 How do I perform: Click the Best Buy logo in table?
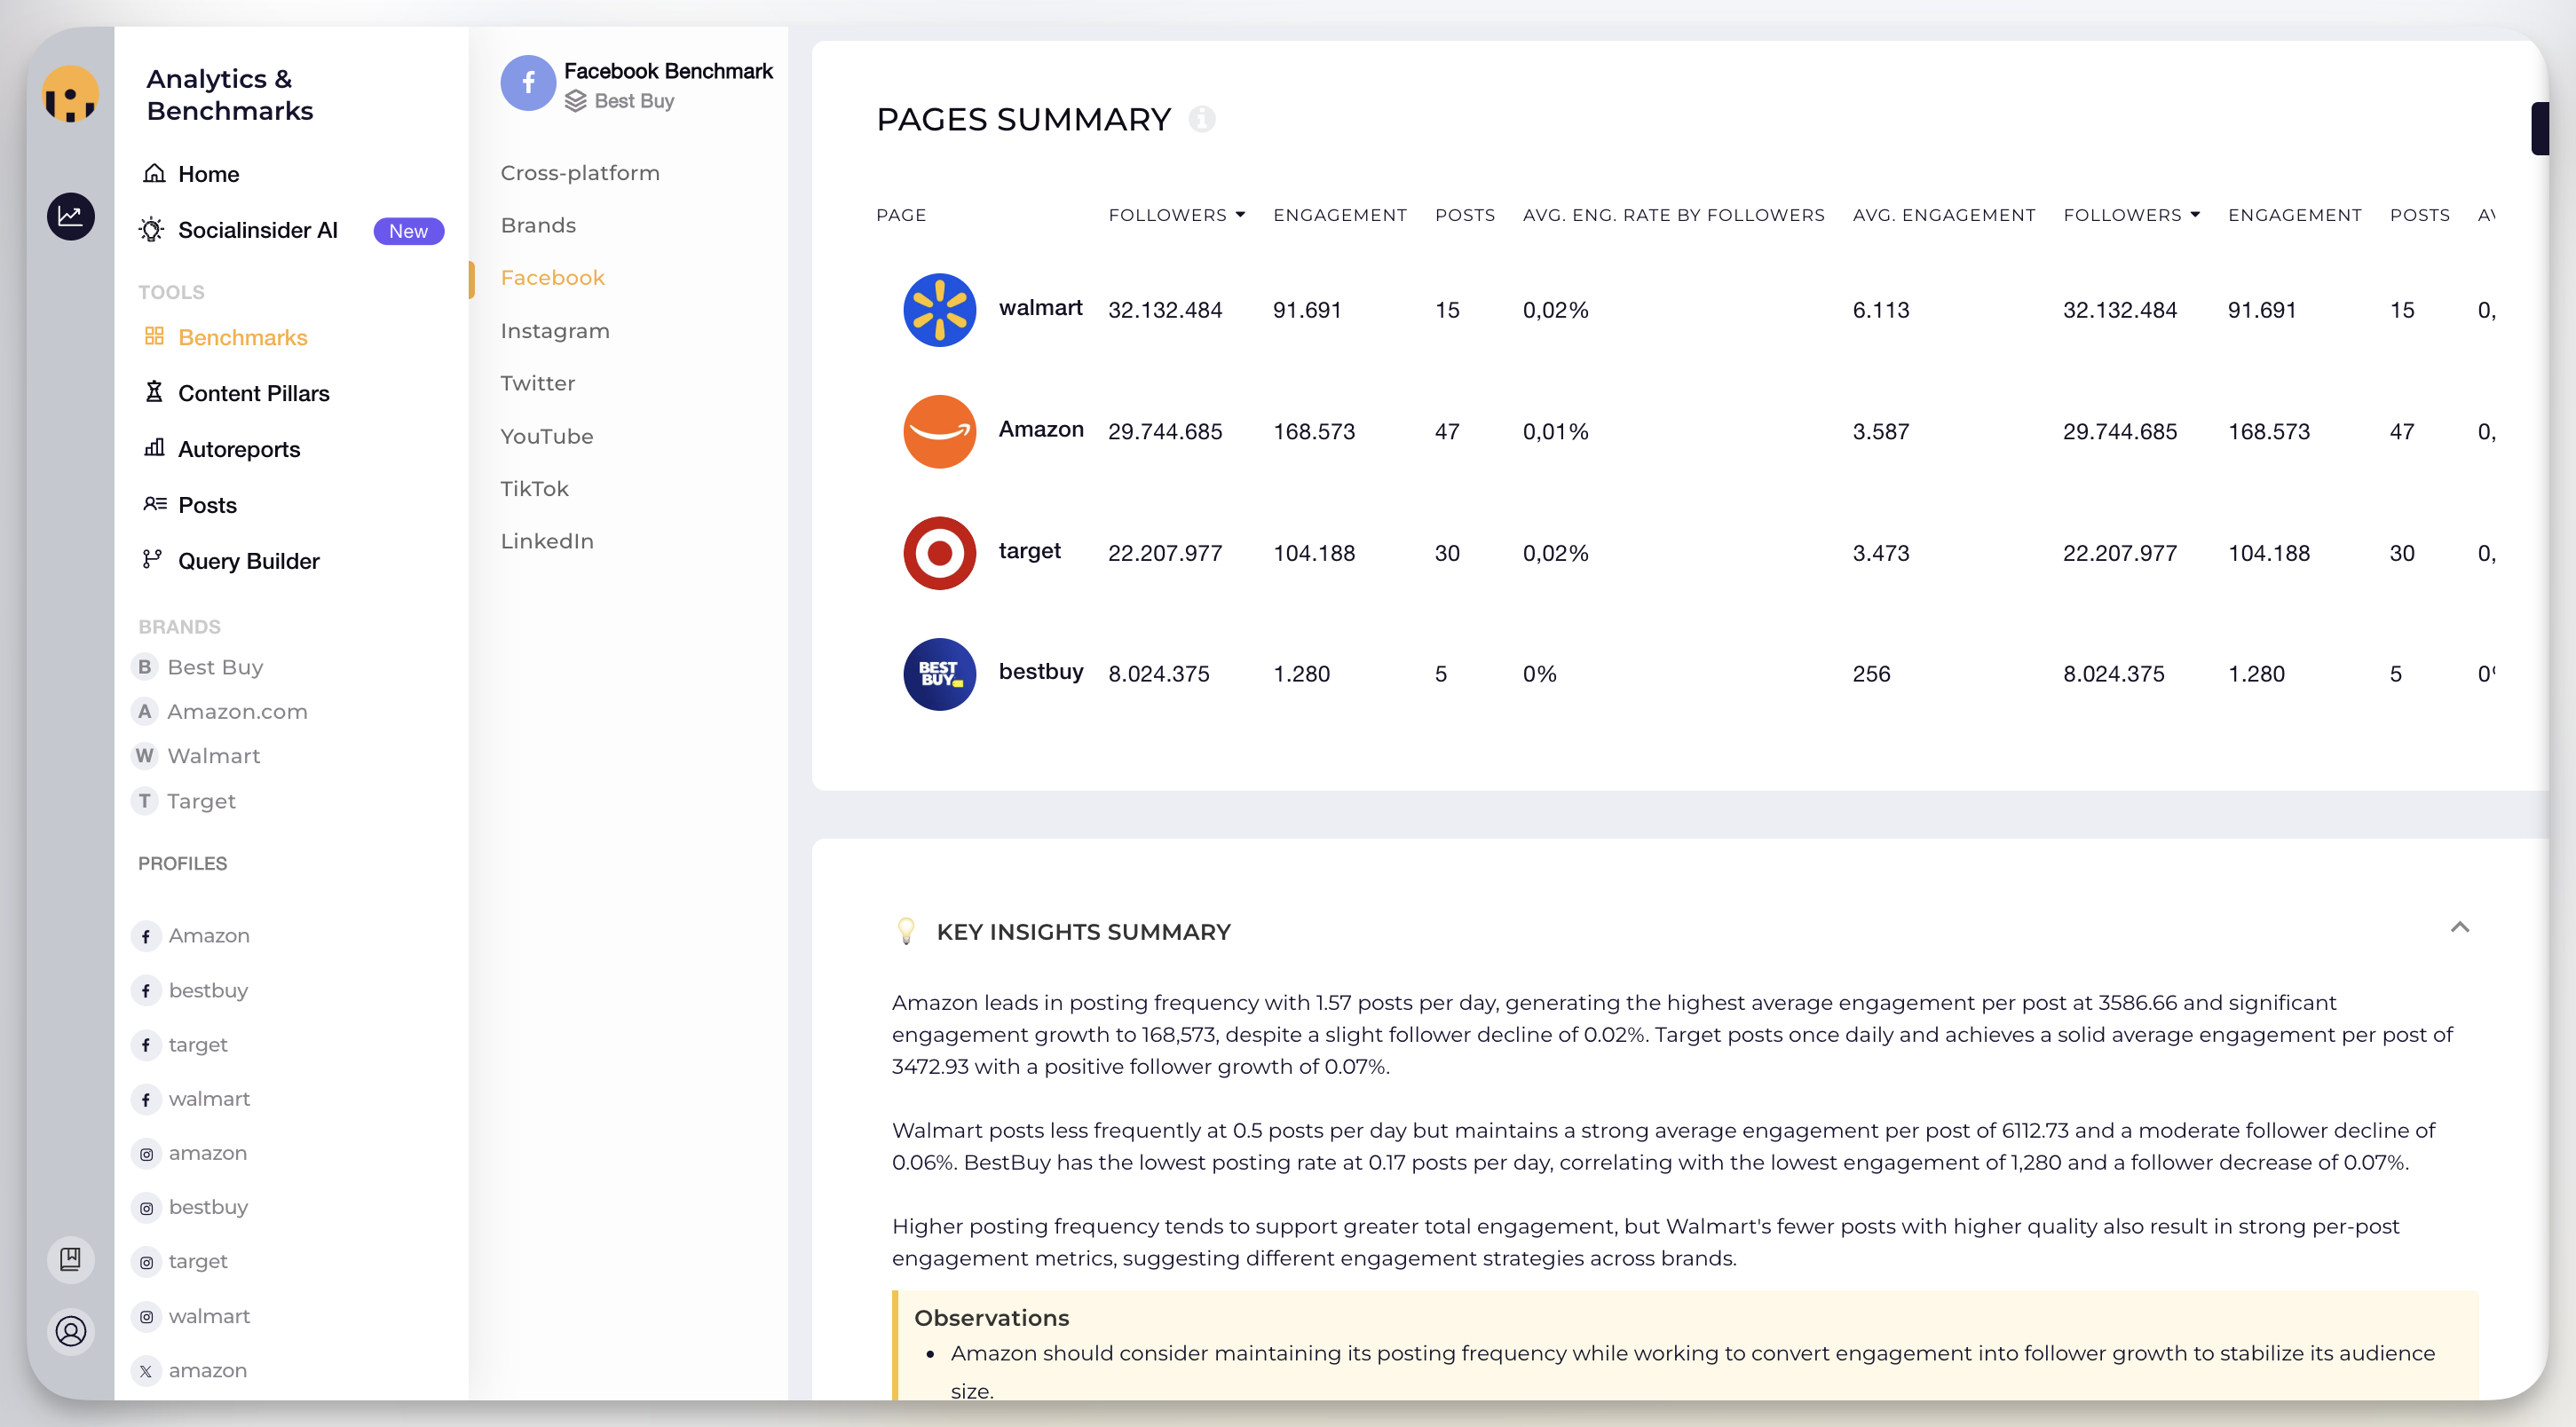tap(939, 674)
